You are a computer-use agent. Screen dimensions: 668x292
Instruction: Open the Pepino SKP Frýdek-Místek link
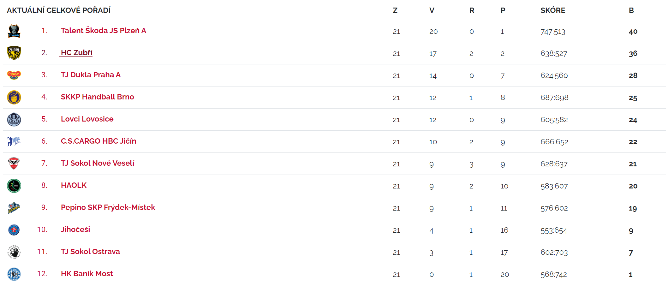(108, 207)
